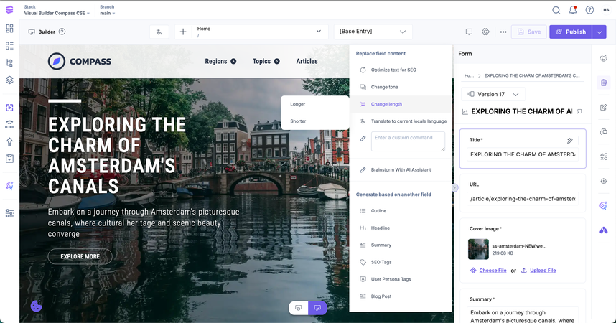Image resolution: width=616 pixels, height=323 pixels.
Task: Open the entry form clipboard icon in right rail
Action: pos(604,83)
